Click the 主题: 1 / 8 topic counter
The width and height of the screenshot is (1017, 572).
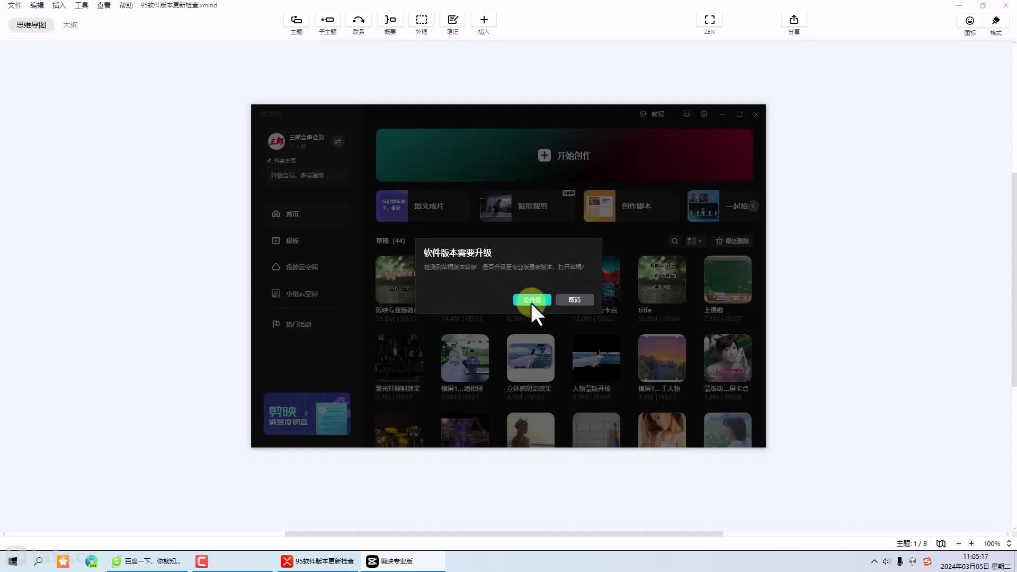point(911,544)
